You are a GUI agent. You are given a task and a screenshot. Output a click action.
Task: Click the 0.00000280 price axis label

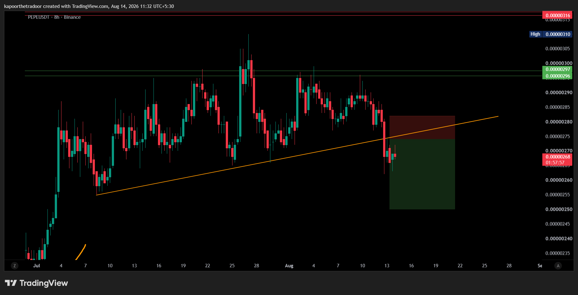tap(559, 122)
